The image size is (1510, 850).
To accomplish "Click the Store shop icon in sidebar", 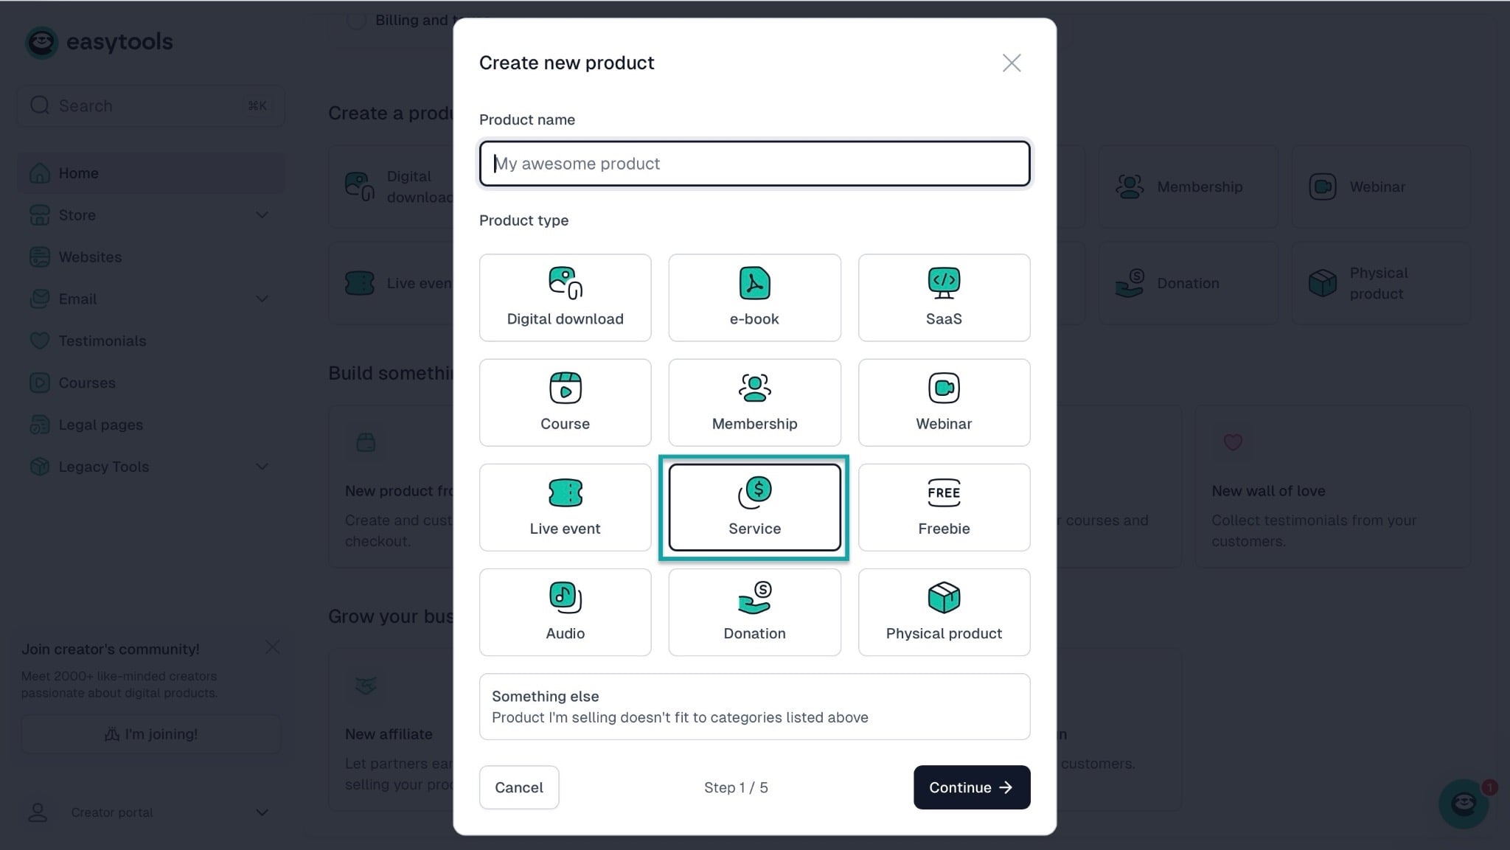I will (x=40, y=215).
